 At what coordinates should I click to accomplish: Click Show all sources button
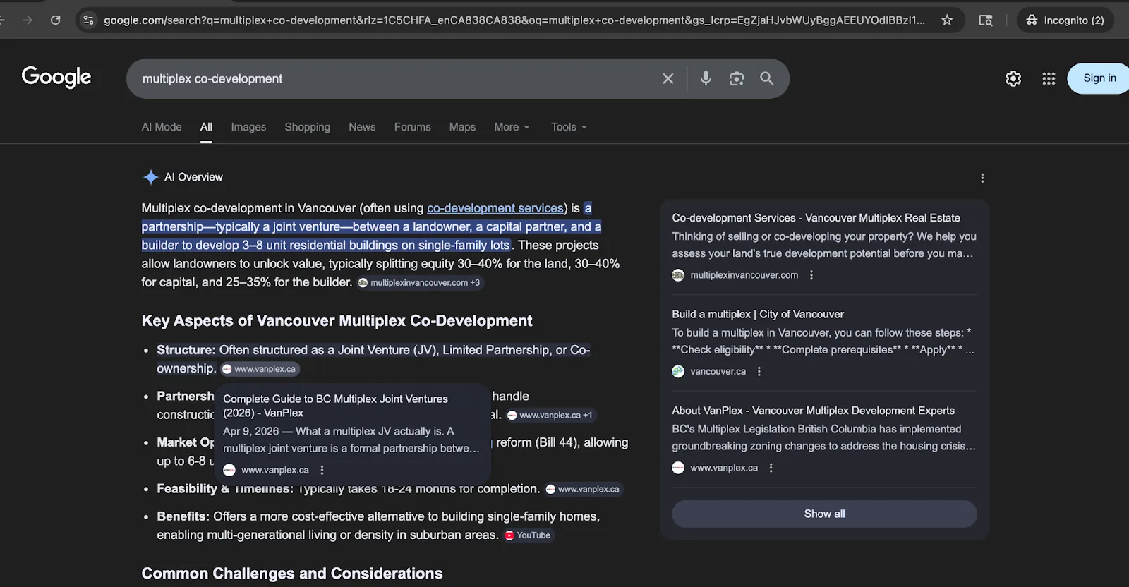(x=824, y=514)
